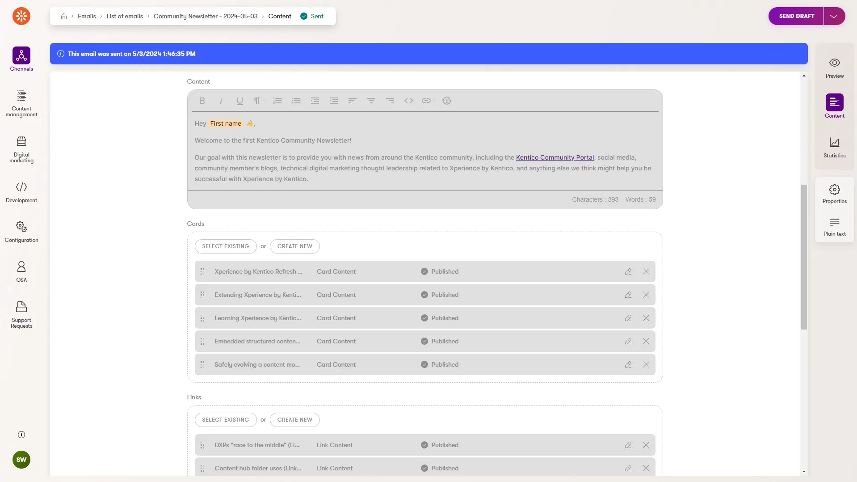This screenshot has height=482, width=857.
Task: Remove Content hub folder uses link
Action: tap(646, 468)
